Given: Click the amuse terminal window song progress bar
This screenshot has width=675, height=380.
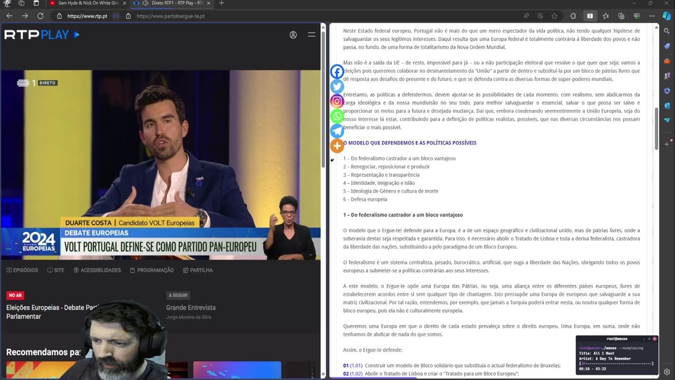Looking at the screenshot, I should (x=616, y=363).
